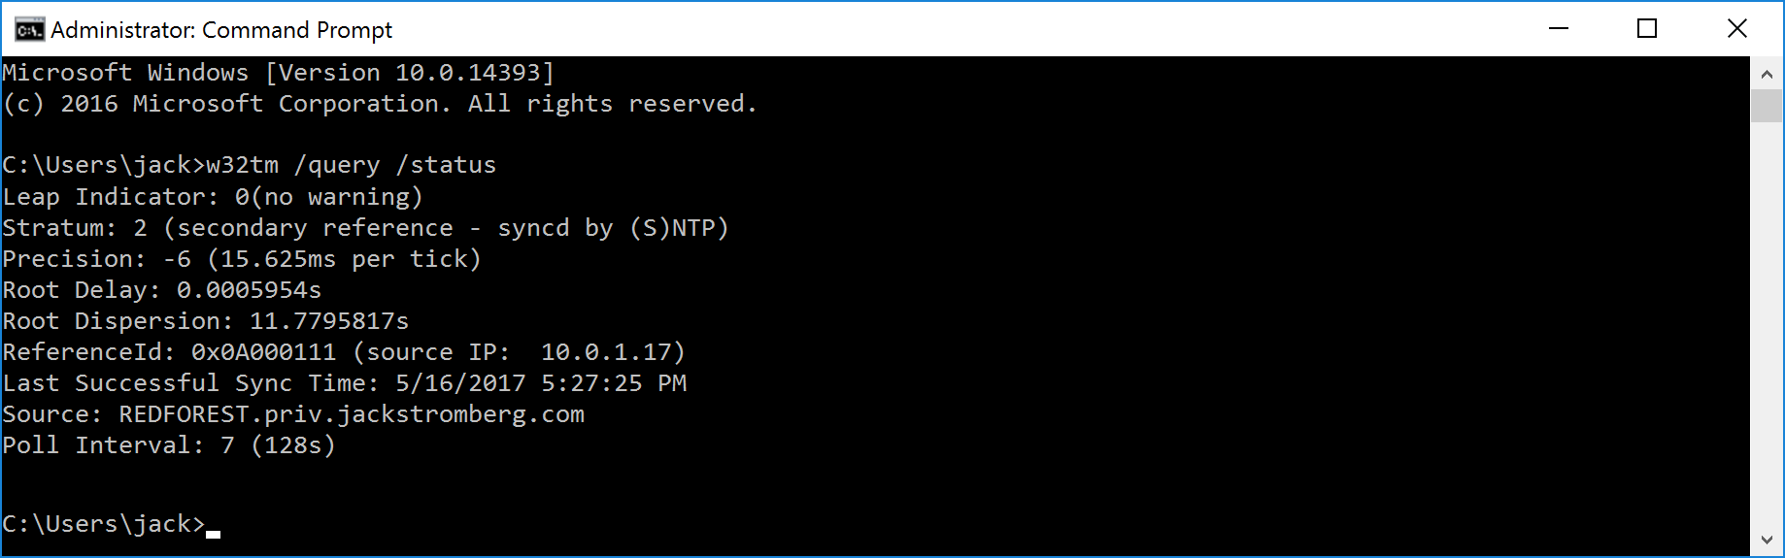The width and height of the screenshot is (1785, 558).
Task: Click the vertical scrollbar thumb
Action: [1767, 105]
